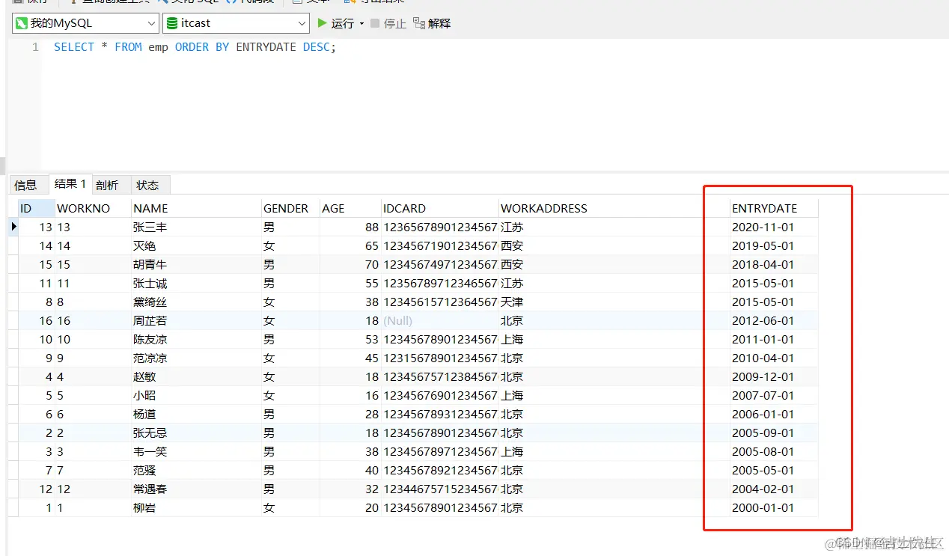This screenshot has height=556, width=949.
Task: Select the name cell 范骚
Action: coord(196,470)
